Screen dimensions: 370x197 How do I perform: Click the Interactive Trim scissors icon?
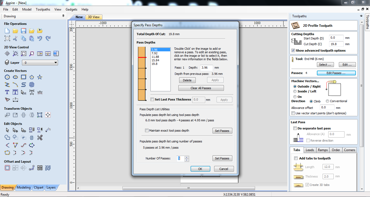pos(40,138)
